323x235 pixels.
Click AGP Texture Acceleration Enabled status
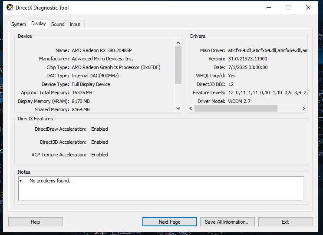point(99,155)
